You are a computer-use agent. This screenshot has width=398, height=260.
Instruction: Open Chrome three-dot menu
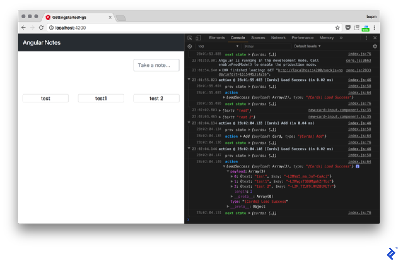pyautogui.click(x=374, y=28)
